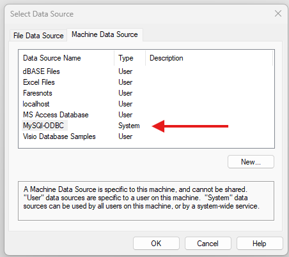
Task: Highlight the MS Access Database entry
Action: pyautogui.click(x=56, y=115)
